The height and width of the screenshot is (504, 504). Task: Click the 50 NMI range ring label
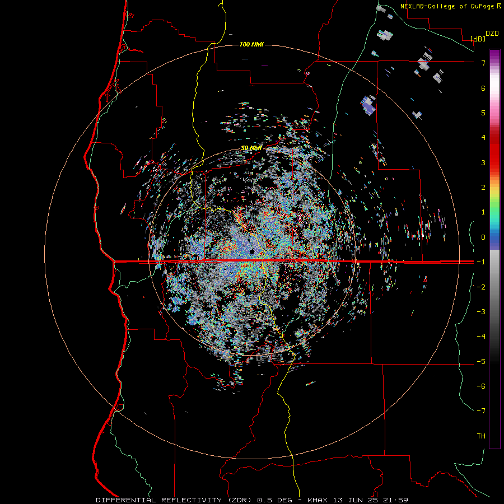coord(251,148)
